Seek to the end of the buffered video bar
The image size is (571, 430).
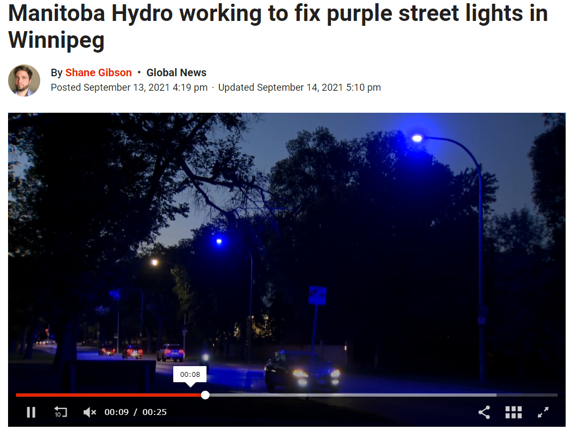tap(495, 395)
